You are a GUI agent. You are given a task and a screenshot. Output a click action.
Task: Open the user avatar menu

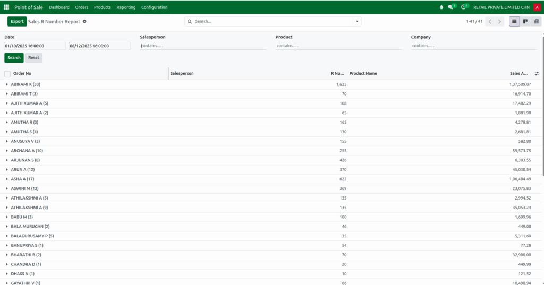[537, 7]
